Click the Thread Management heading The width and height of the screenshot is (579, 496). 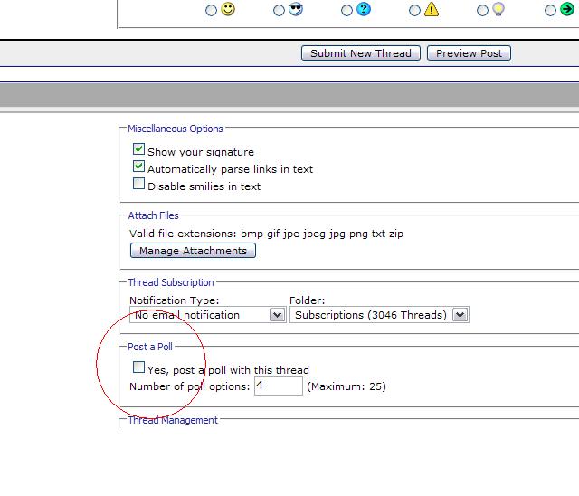pos(173,420)
